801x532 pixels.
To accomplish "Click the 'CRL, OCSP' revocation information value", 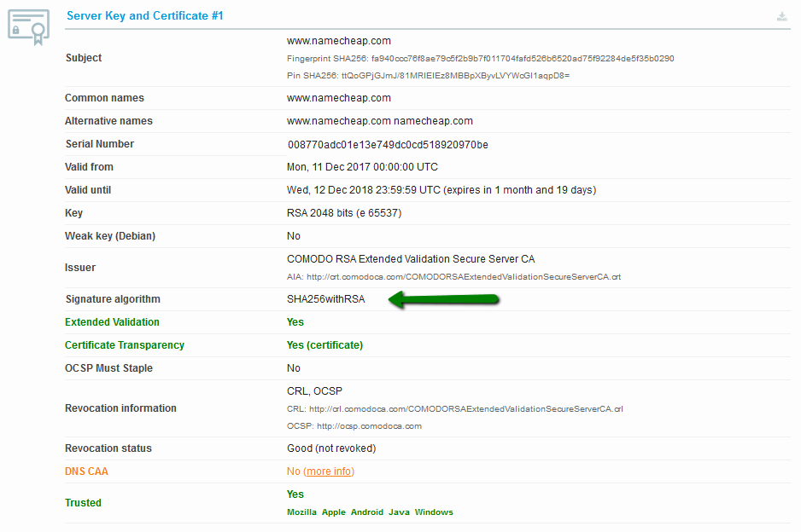I will tap(314, 391).
